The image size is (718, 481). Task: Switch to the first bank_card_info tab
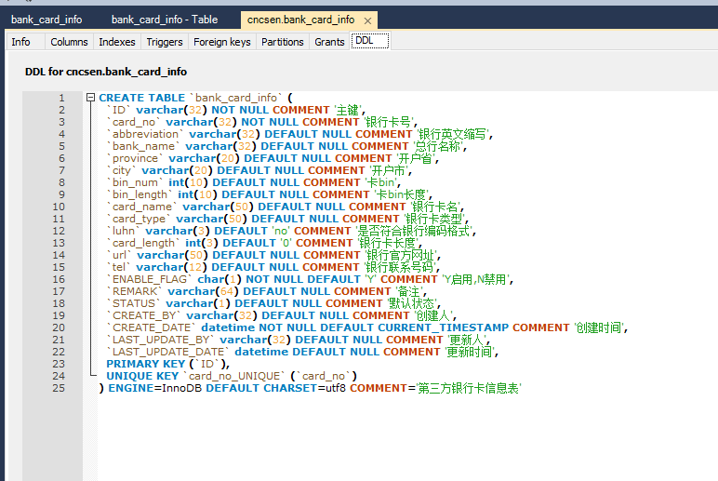click(47, 20)
